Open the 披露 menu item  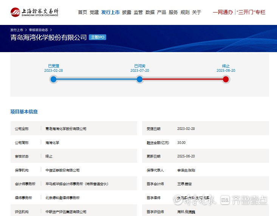pos(127,12)
